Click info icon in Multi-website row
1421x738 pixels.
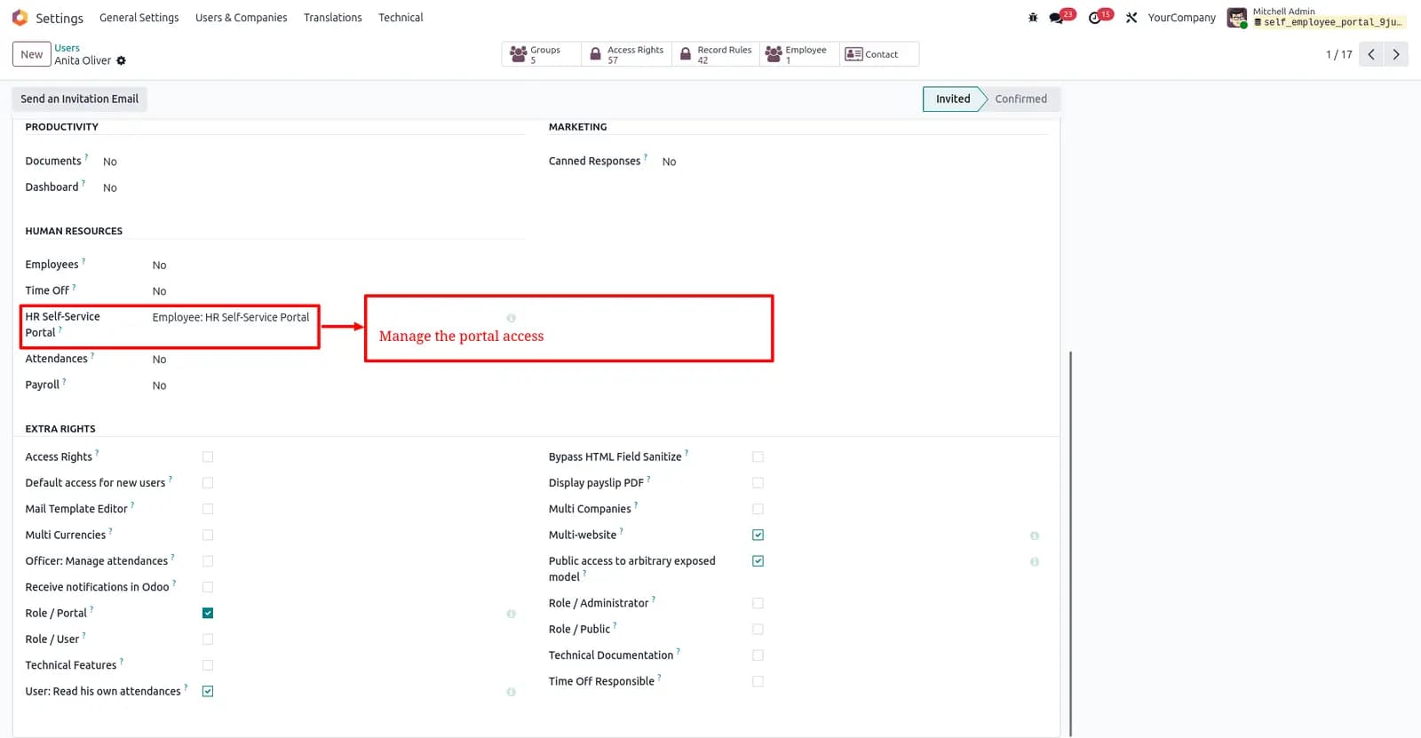pyautogui.click(x=1035, y=536)
